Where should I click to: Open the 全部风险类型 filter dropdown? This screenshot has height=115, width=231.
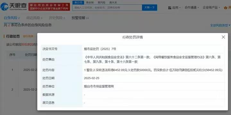220,25
